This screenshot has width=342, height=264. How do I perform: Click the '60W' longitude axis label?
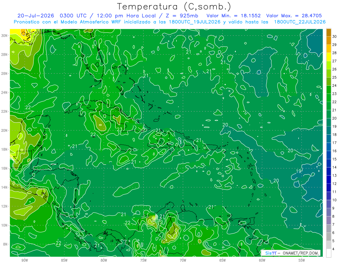262,260
